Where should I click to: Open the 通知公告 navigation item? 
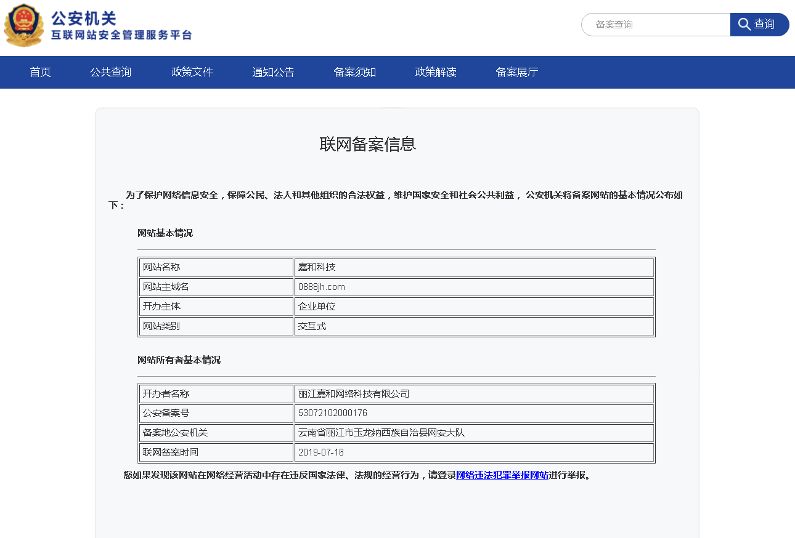(273, 72)
